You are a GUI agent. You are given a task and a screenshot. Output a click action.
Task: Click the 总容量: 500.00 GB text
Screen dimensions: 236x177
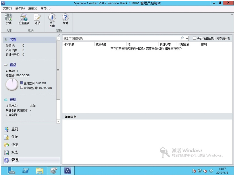(18, 75)
